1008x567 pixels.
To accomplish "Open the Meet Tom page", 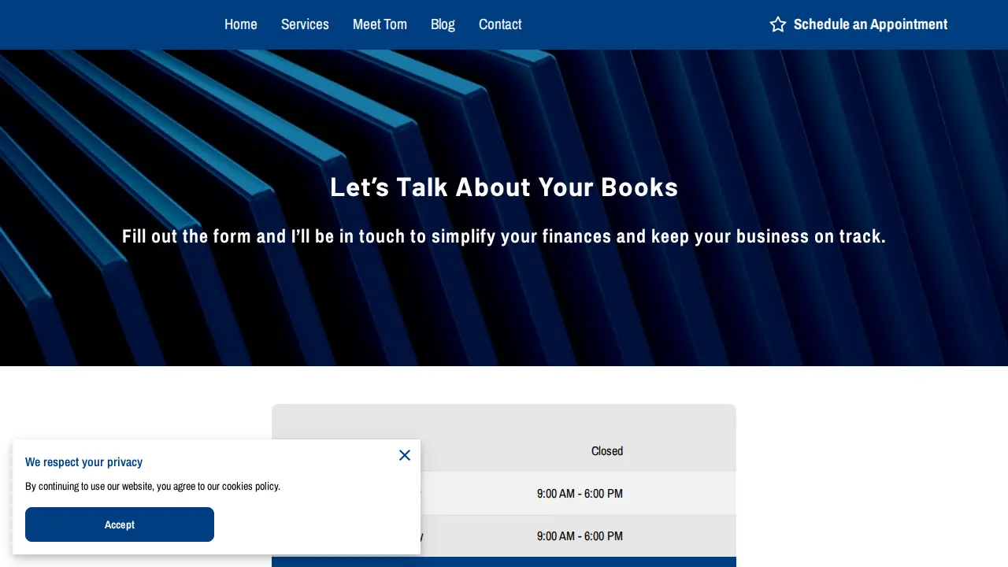I will [380, 24].
